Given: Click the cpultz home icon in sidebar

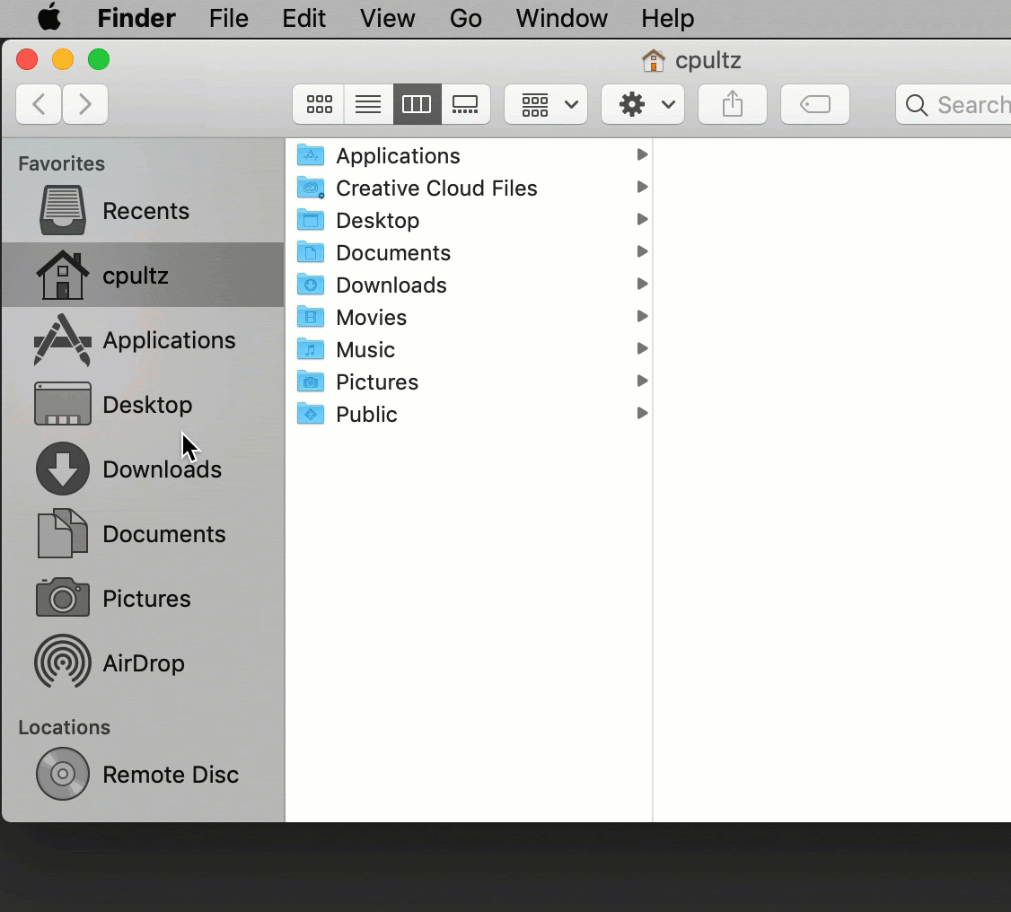Looking at the screenshot, I should click(x=62, y=276).
